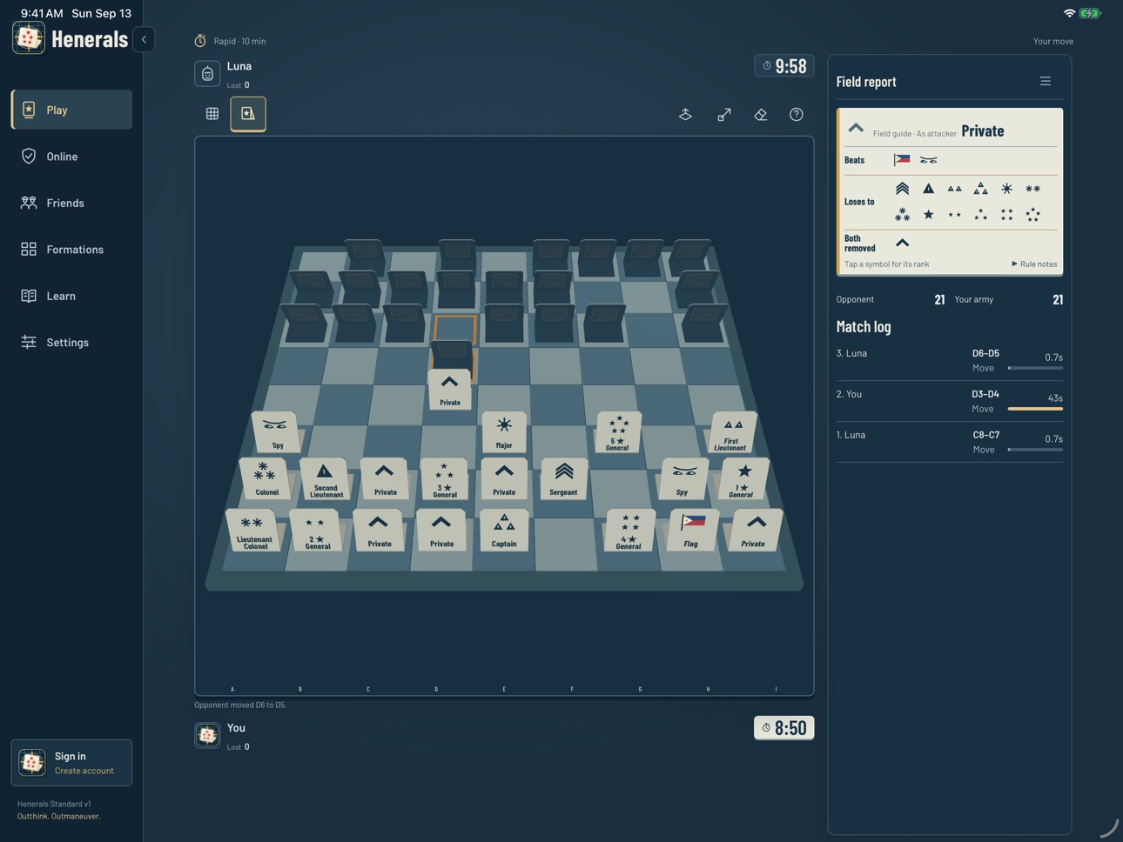This screenshot has width=1123, height=842.
Task: Open help with the question mark icon
Action: (797, 114)
